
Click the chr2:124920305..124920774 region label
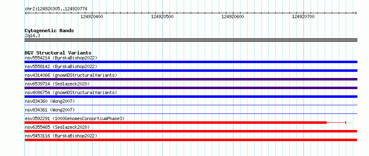point(56,9)
